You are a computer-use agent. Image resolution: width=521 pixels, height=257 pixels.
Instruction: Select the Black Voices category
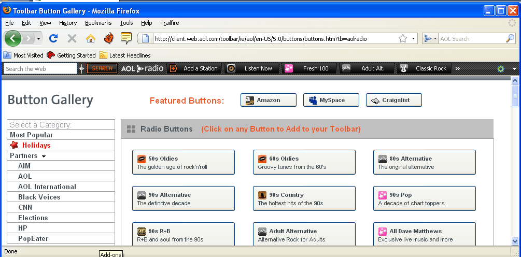61,197
